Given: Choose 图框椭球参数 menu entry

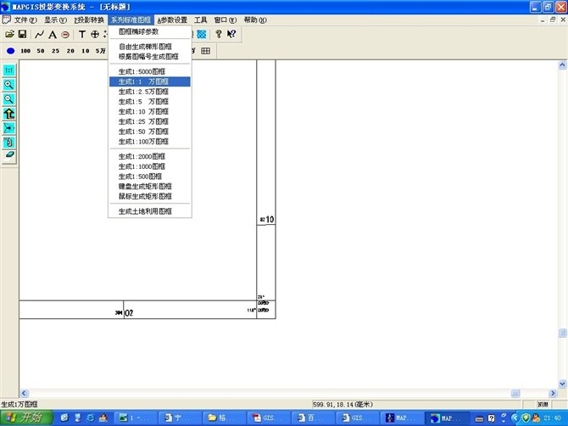Looking at the screenshot, I should [x=150, y=32].
